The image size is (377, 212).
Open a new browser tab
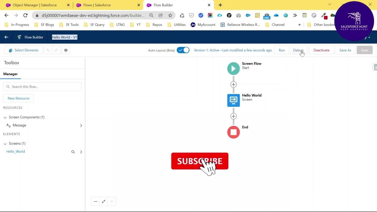(x=220, y=5)
